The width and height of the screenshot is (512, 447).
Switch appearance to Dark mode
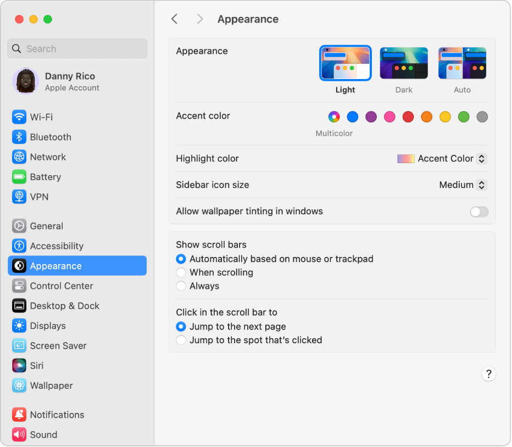404,63
